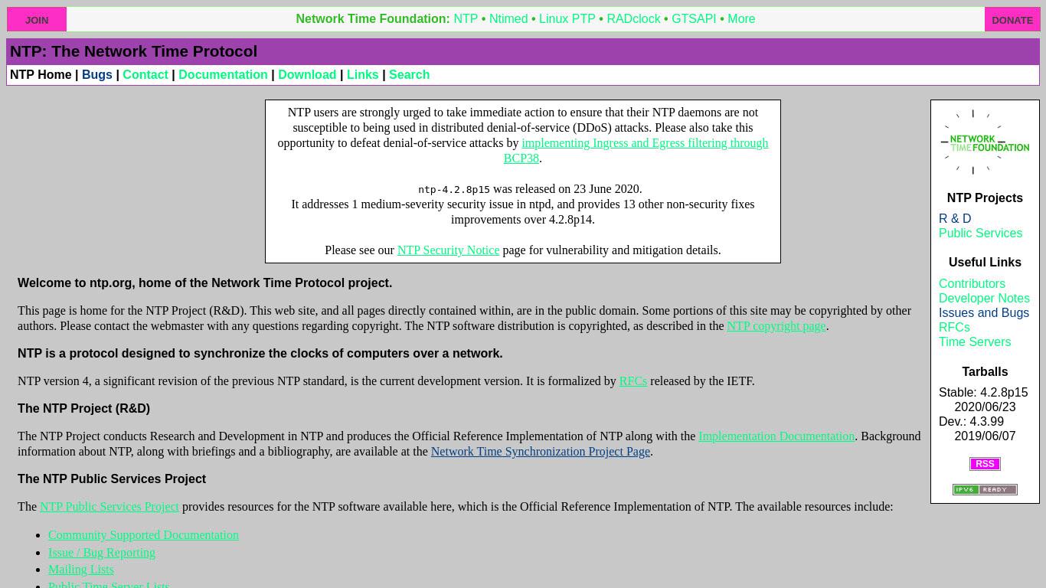The width and height of the screenshot is (1046, 588).
Task: Click the JOIN button
Action: 37,20
